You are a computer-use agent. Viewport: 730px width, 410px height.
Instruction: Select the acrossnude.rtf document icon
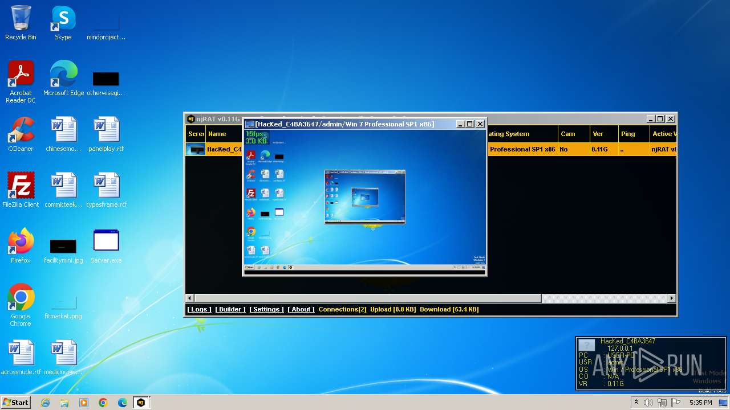tap(21, 358)
